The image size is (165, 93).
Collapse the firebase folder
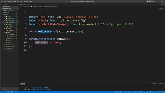coord(10,25)
